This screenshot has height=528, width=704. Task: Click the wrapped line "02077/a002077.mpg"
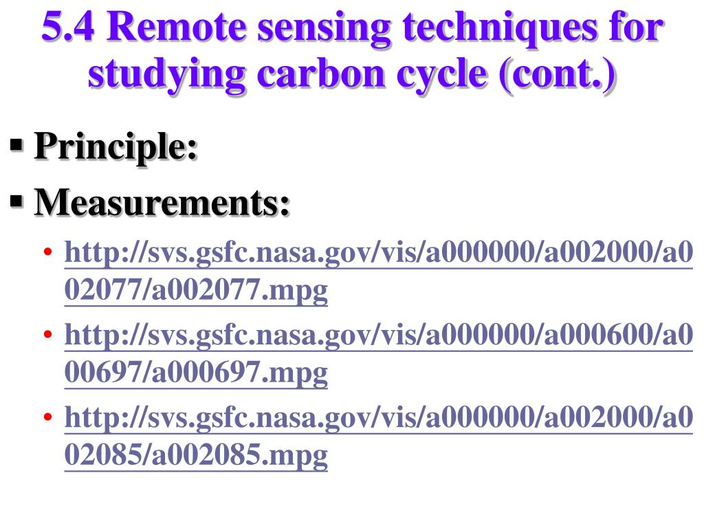[x=196, y=291]
